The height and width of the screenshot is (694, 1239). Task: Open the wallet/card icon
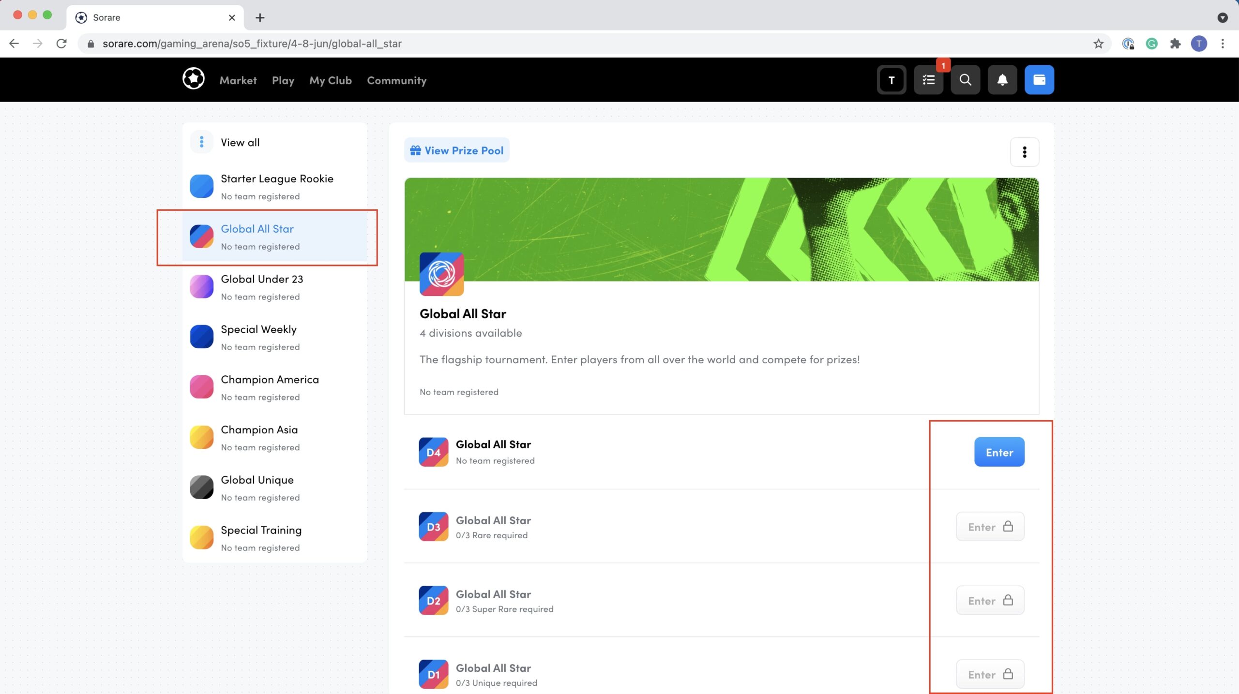[1038, 79]
